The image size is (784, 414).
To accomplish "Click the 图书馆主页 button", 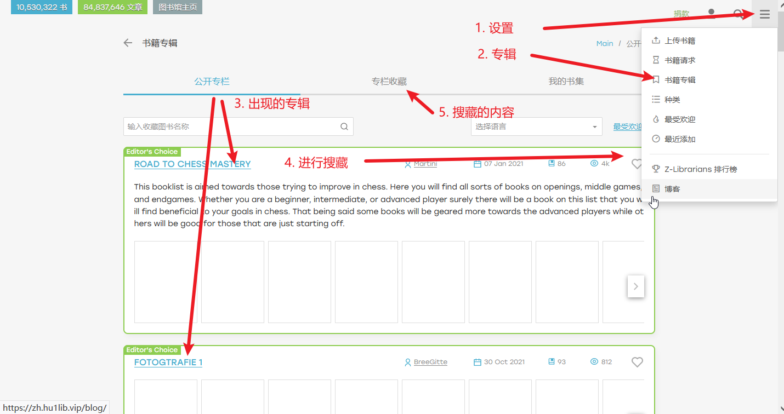I will [x=178, y=7].
